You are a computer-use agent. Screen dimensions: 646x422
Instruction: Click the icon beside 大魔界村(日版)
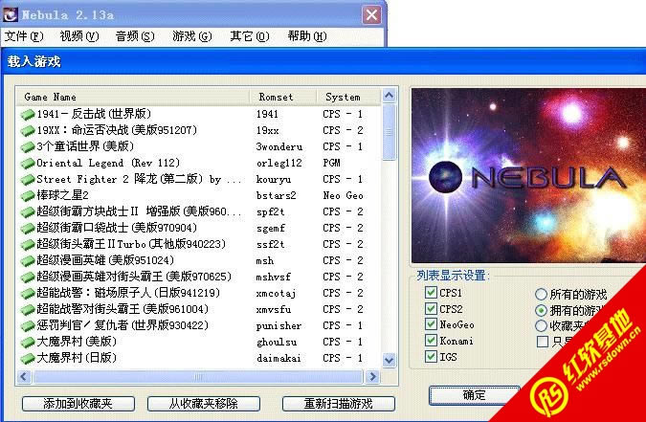[x=28, y=358]
